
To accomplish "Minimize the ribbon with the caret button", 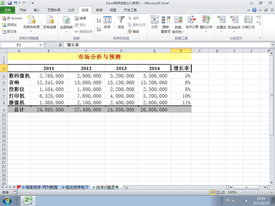I will pos(248,10).
